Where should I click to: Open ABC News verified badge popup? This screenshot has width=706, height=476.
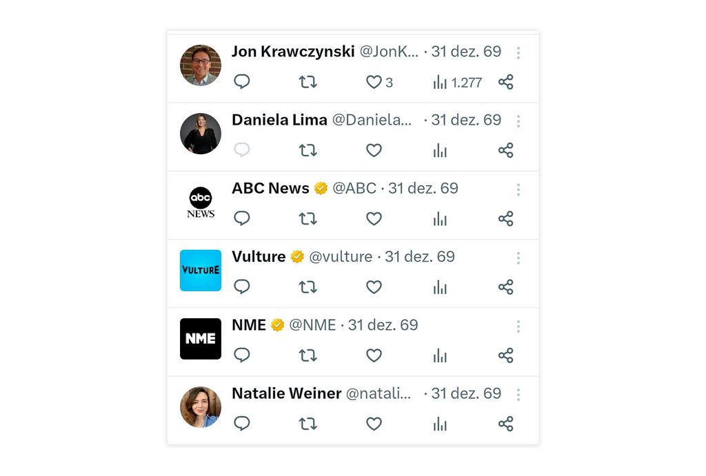(321, 188)
